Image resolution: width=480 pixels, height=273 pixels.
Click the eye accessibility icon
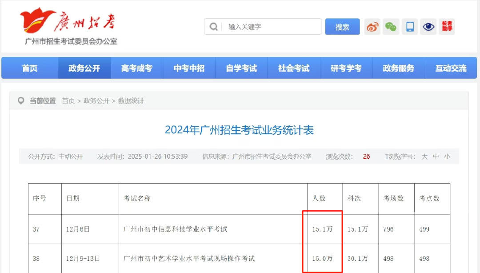coord(428,27)
